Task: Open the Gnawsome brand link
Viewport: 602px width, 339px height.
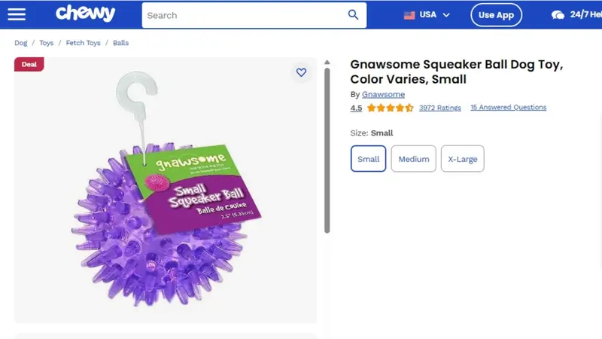Action: point(383,95)
